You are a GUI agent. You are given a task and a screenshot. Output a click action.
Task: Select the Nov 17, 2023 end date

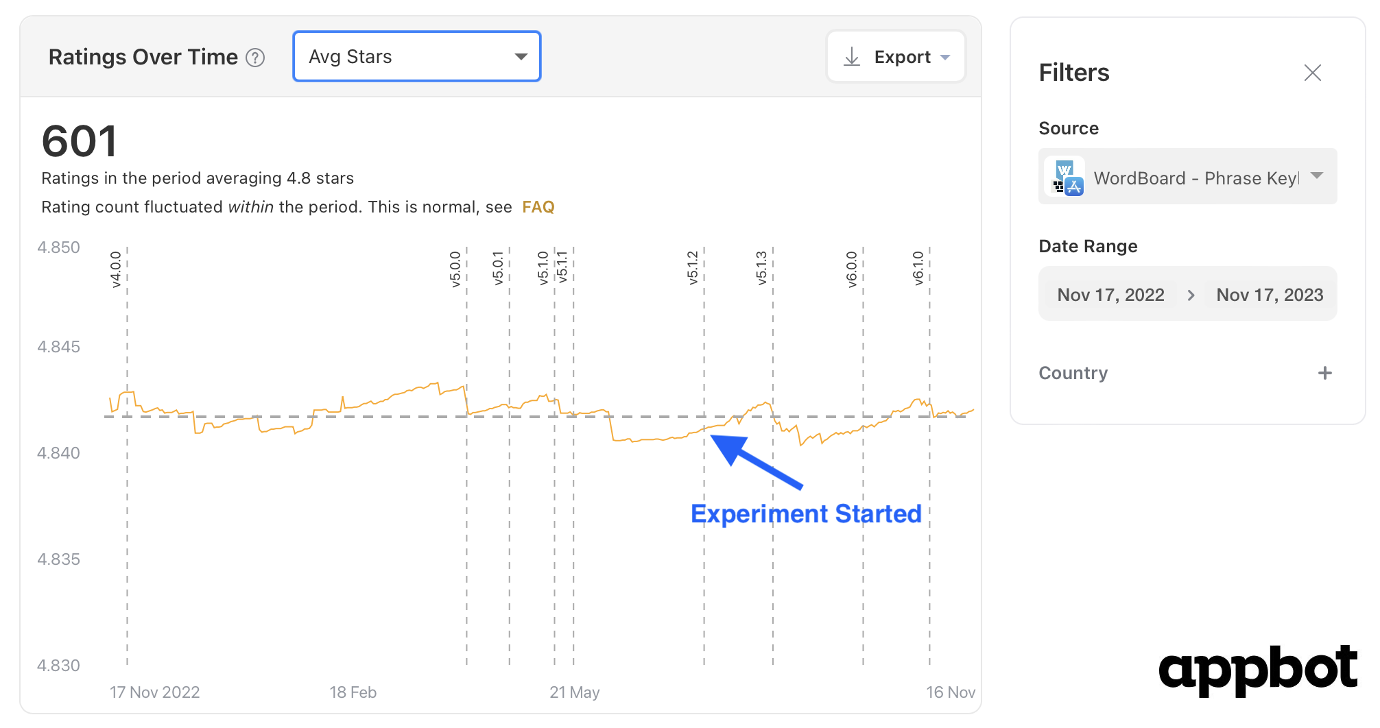click(1270, 295)
